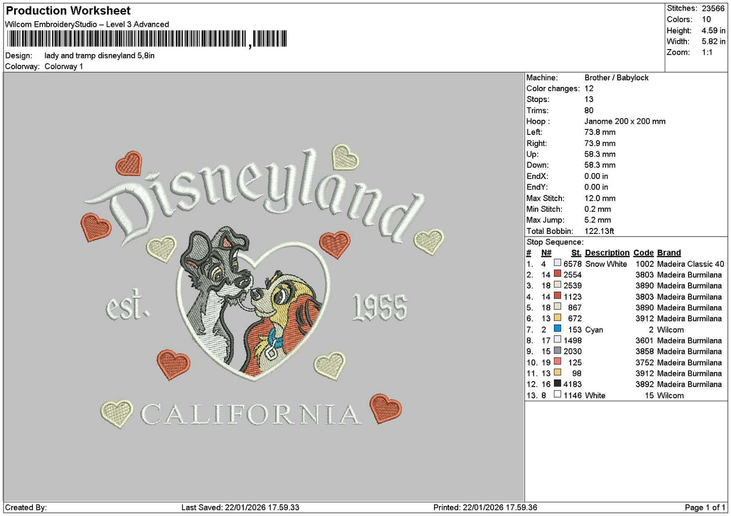Click code 3601 in row 8
This screenshot has width=731, height=516.
point(644,341)
